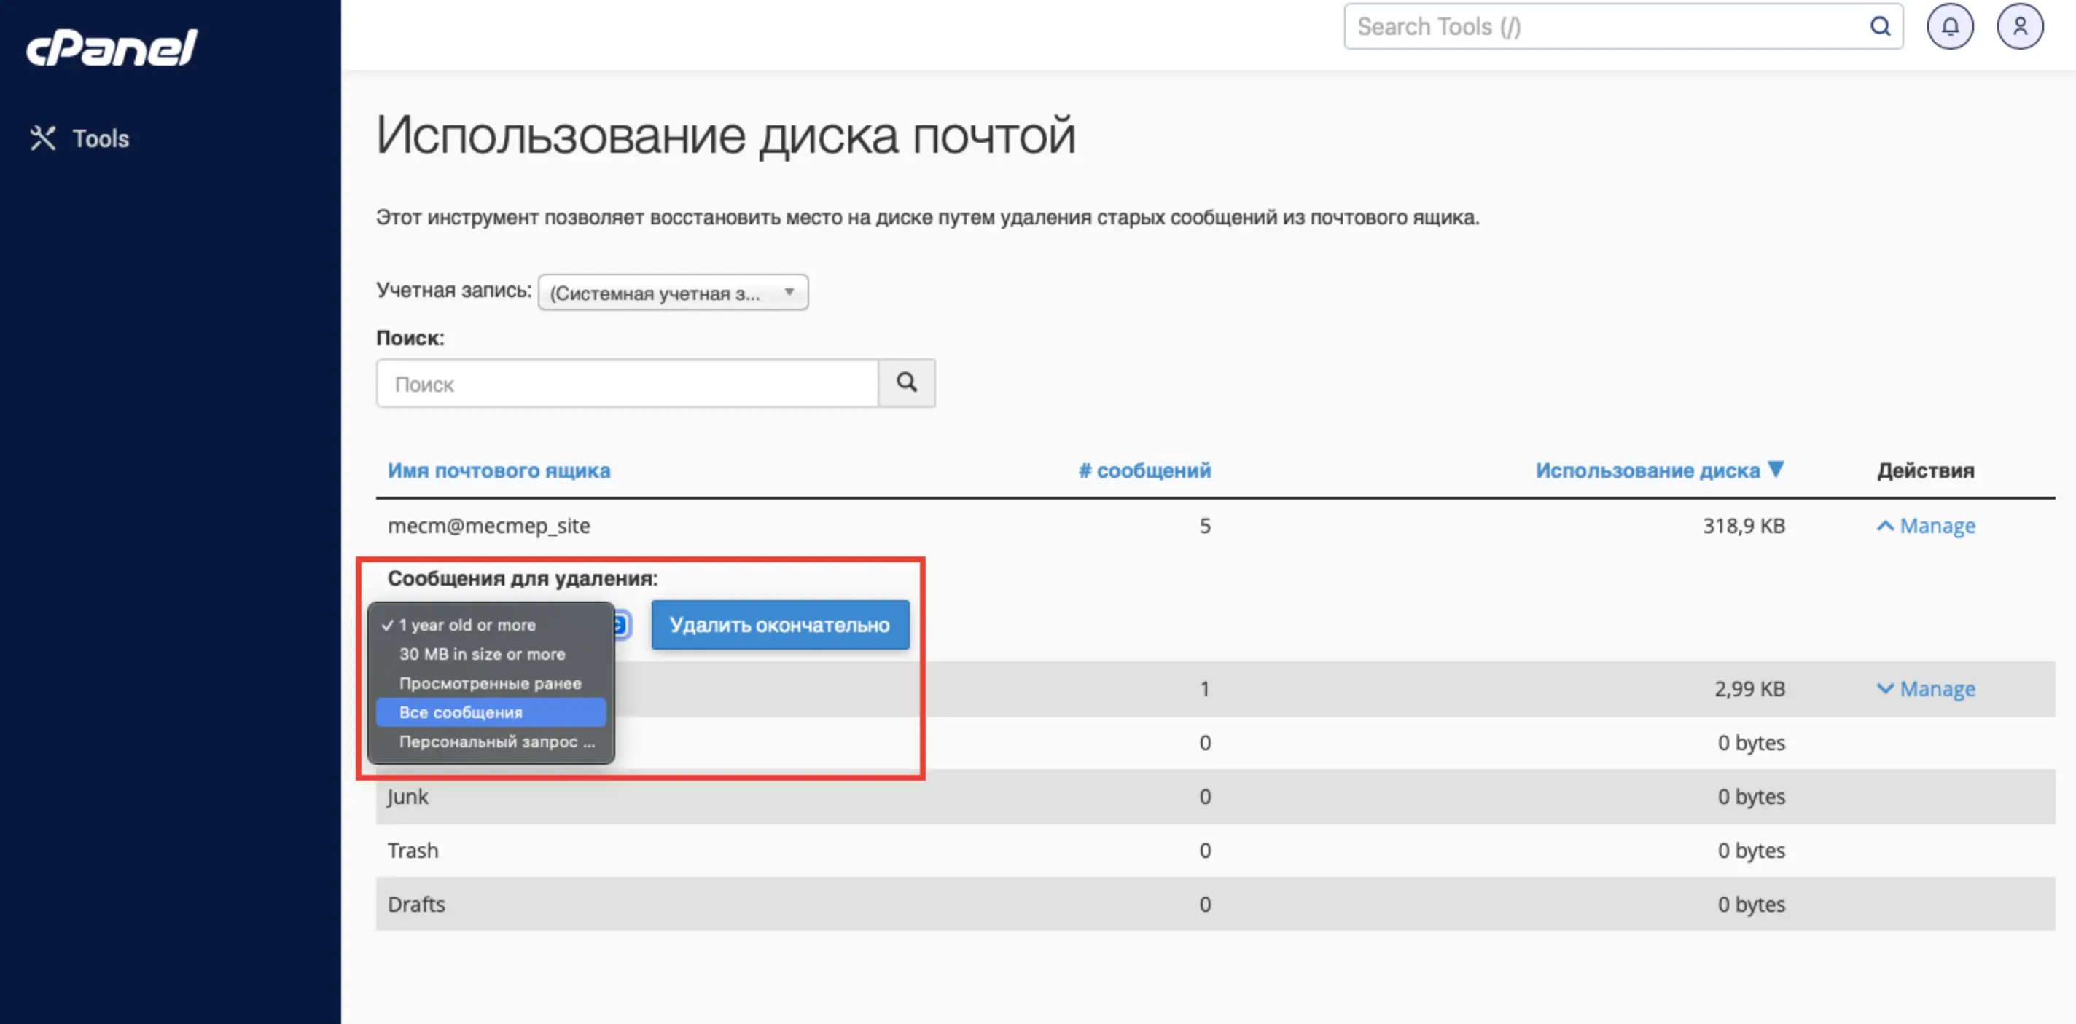Collapse Manage for mecm@mecmep_site

(x=1925, y=526)
